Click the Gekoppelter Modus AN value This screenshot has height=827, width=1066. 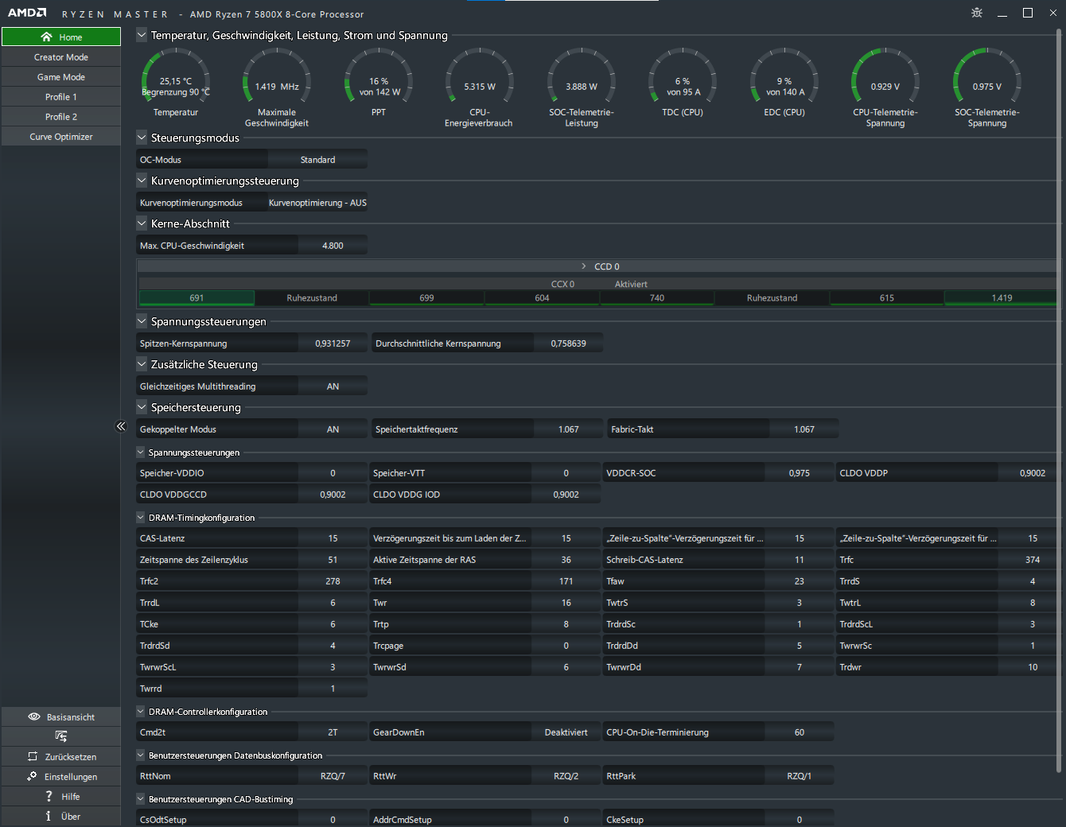(333, 429)
